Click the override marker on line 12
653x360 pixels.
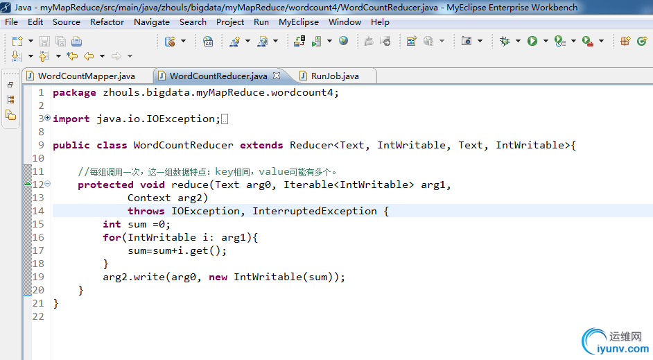point(28,184)
